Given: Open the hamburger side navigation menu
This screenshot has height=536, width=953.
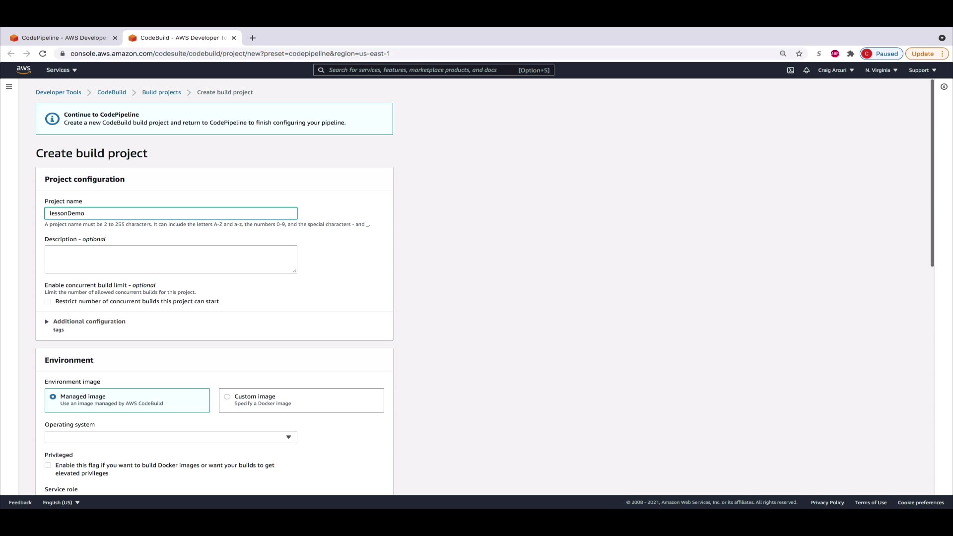Looking at the screenshot, I should coord(9,87).
